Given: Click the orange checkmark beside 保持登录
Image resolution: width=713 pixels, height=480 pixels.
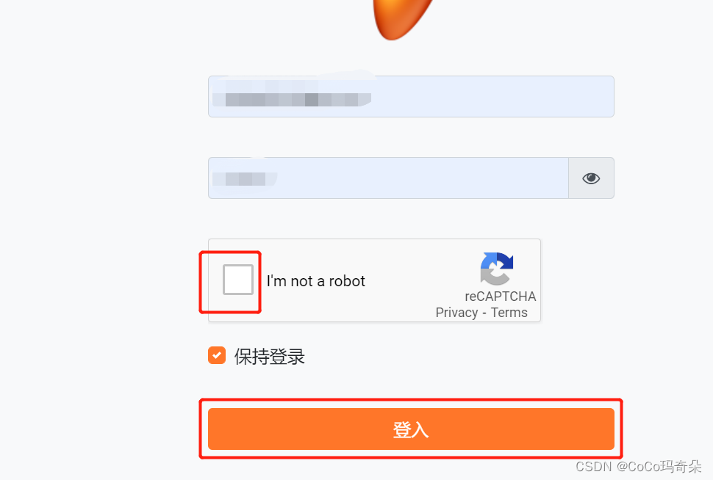Looking at the screenshot, I should click(x=217, y=355).
